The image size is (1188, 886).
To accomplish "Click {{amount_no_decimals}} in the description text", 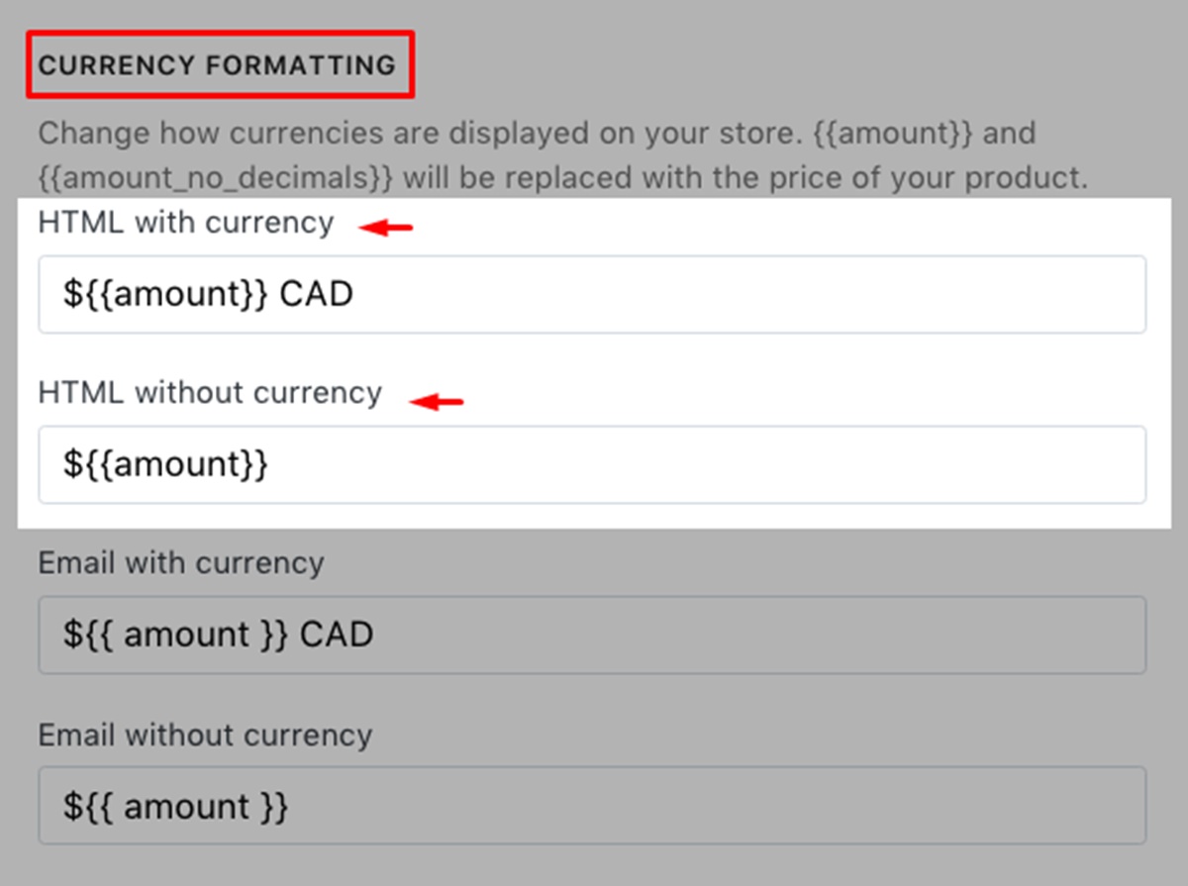I will coord(217,180).
